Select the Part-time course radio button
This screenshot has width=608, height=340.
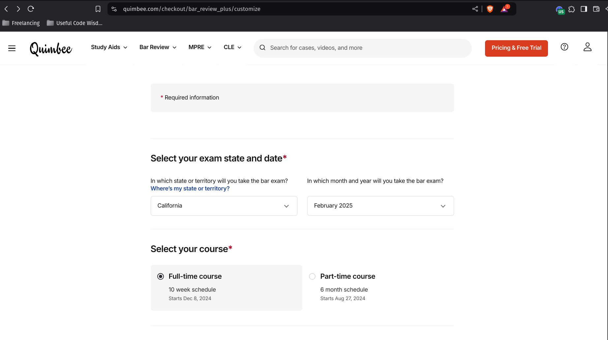[312, 276]
